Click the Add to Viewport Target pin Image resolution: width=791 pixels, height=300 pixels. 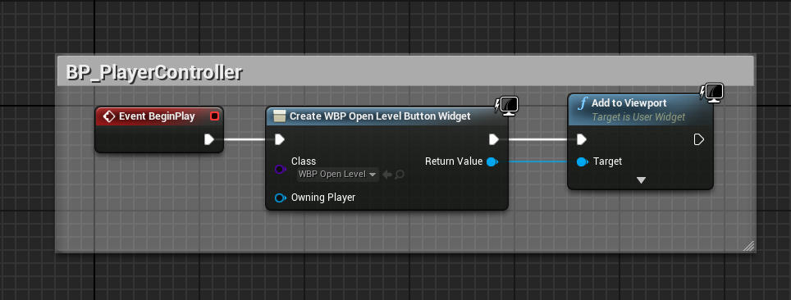tap(582, 161)
